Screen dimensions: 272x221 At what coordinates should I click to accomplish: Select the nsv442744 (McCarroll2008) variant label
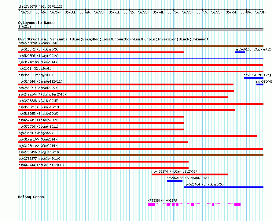[x=41, y=165]
